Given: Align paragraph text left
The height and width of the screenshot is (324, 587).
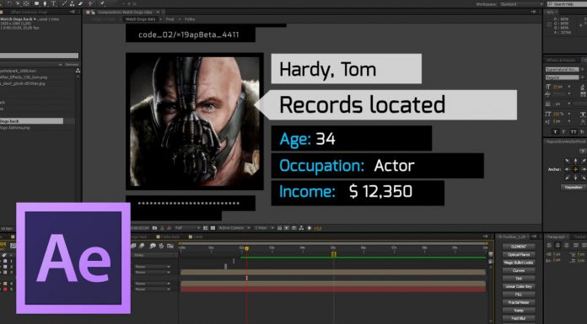Looking at the screenshot, I should 549,245.
